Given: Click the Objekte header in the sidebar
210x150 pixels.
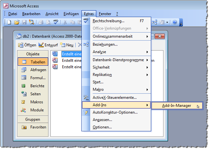Looking at the screenshot, I should coord(33,54).
